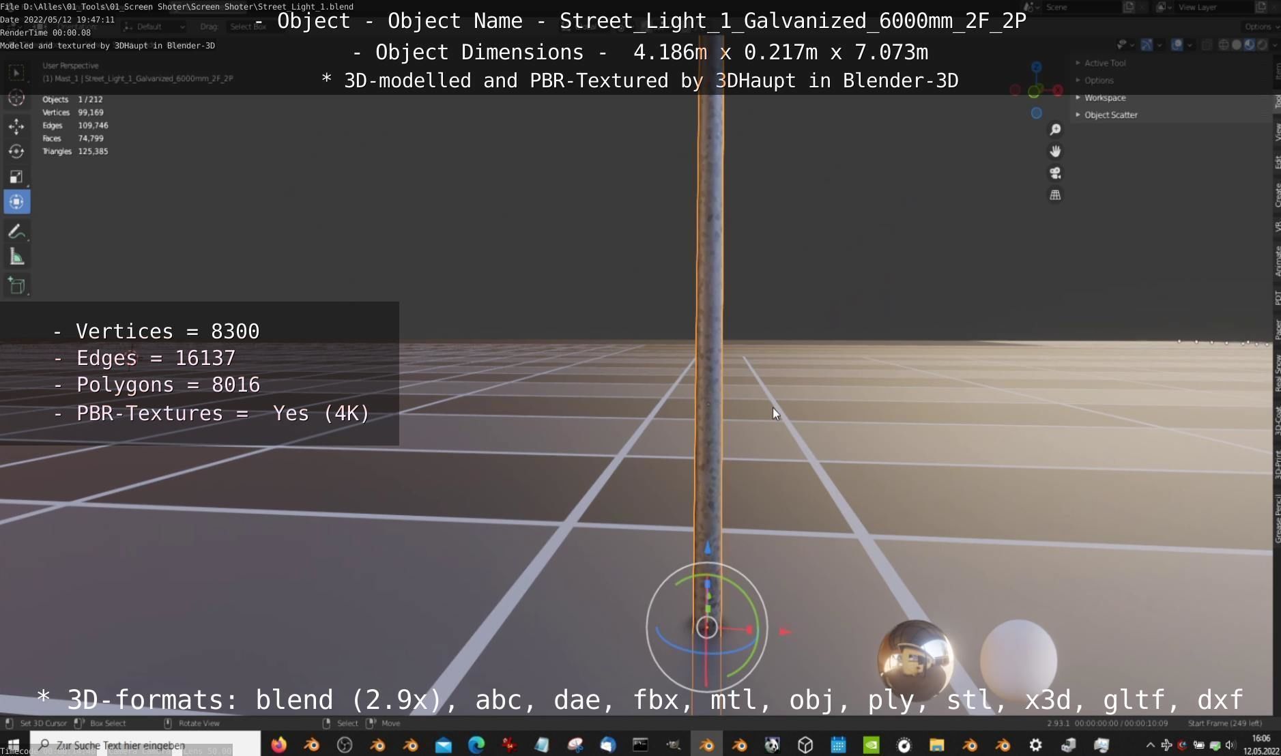Switch to the View sidebar tab
1281x756 pixels.
1277,132
